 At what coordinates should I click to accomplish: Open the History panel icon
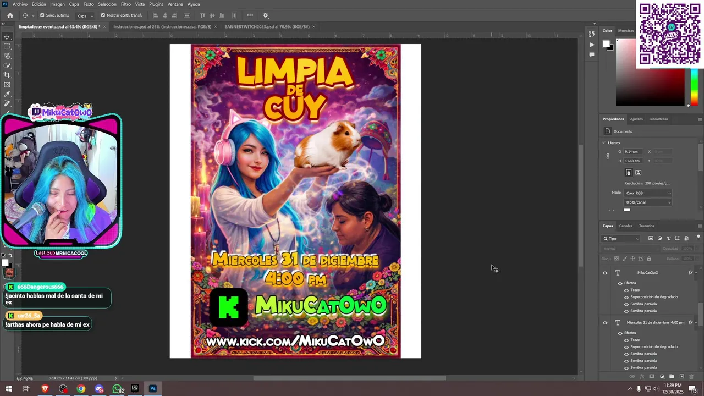pyautogui.click(x=592, y=35)
